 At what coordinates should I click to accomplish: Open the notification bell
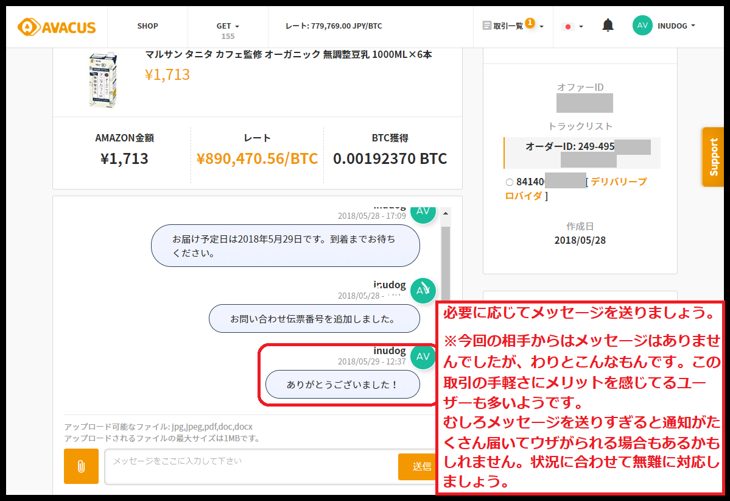pos(608,26)
